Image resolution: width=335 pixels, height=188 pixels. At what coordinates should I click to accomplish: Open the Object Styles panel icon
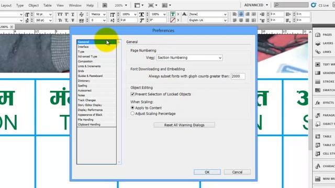coord(318,124)
